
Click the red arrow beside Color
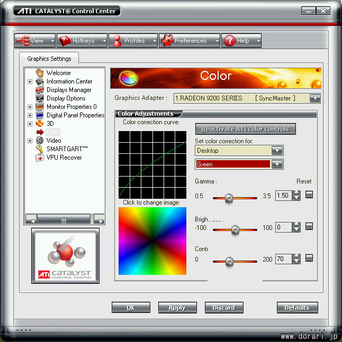click(40, 132)
